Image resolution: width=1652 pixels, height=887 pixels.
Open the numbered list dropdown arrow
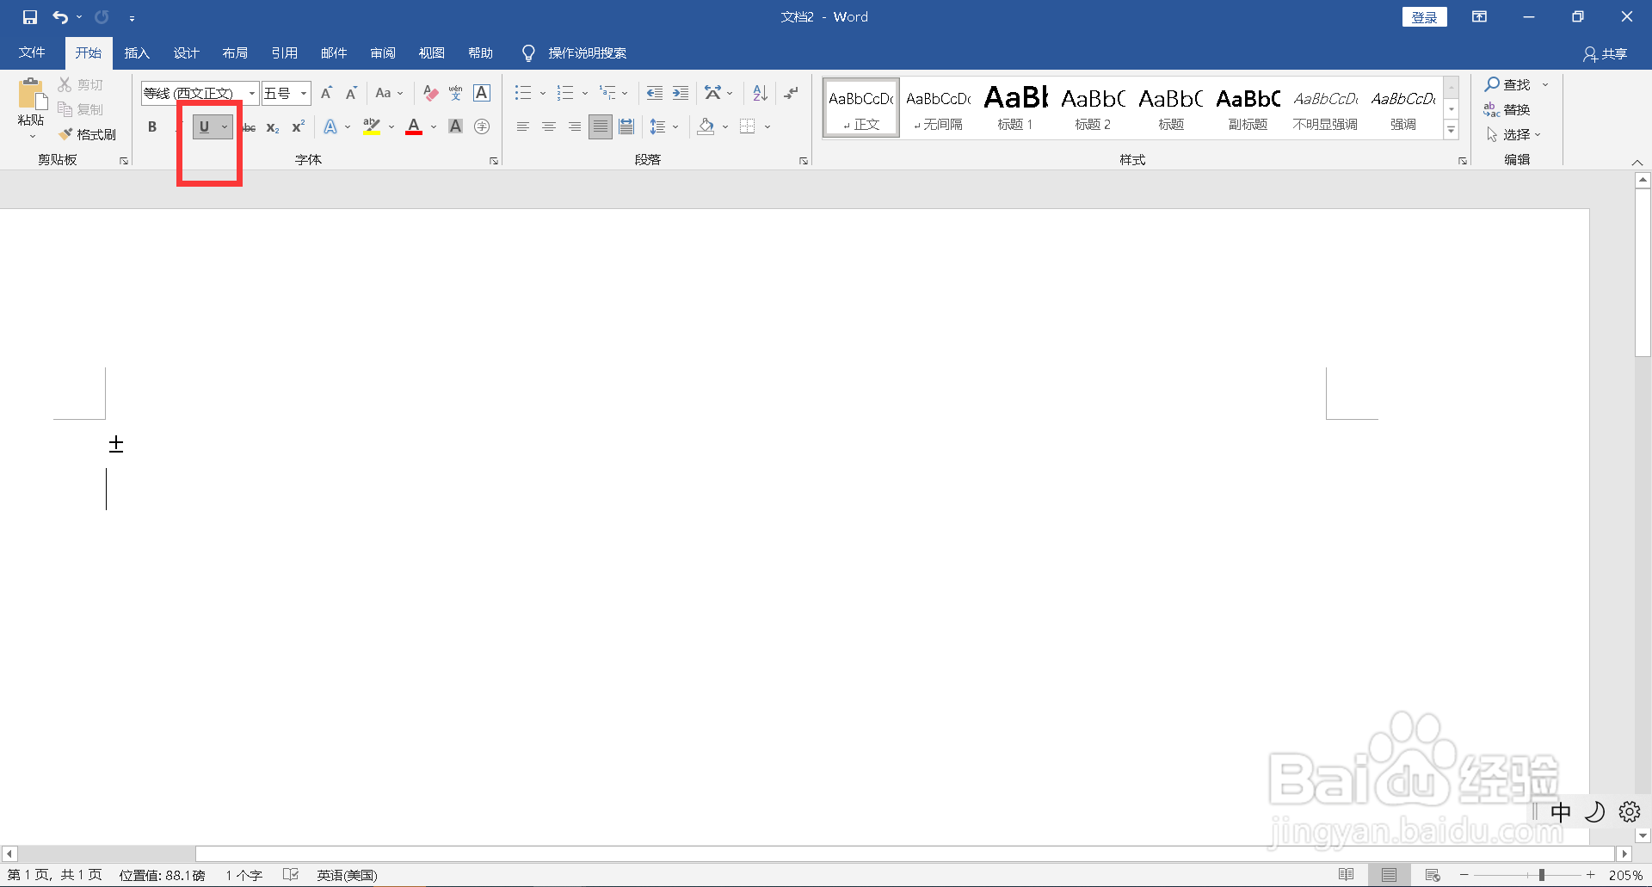click(x=585, y=93)
